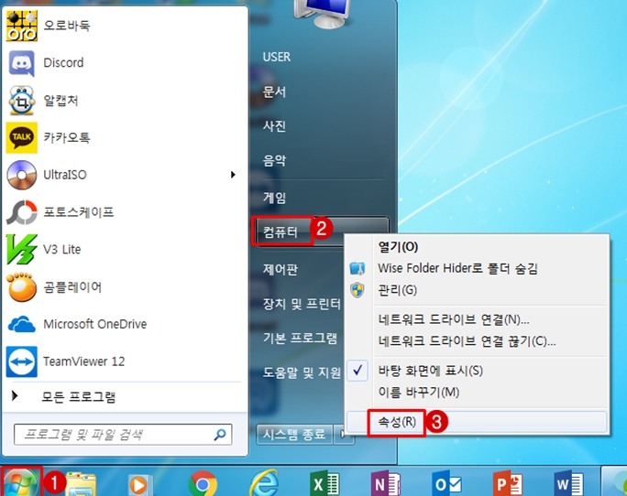This screenshot has height=496, width=627.
Task: Launch Outlook from the taskbar
Action: pos(447,483)
